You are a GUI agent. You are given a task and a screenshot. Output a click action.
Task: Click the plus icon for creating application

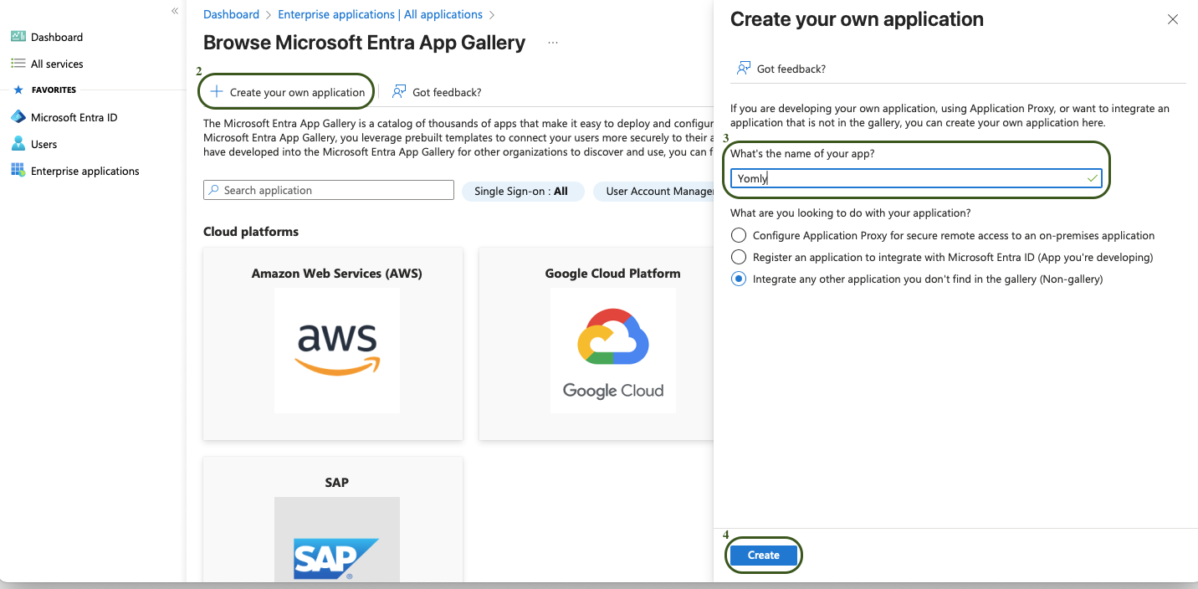tap(217, 92)
